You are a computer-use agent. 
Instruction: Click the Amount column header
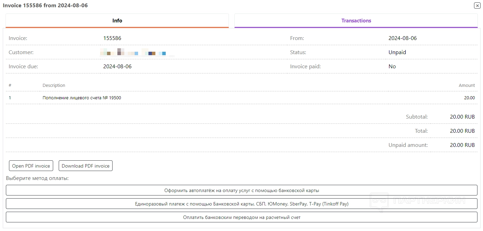coord(466,86)
